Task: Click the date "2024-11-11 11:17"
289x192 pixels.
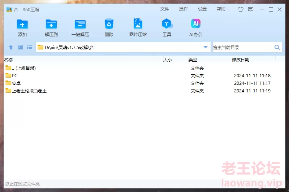Action: click(252, 83)
